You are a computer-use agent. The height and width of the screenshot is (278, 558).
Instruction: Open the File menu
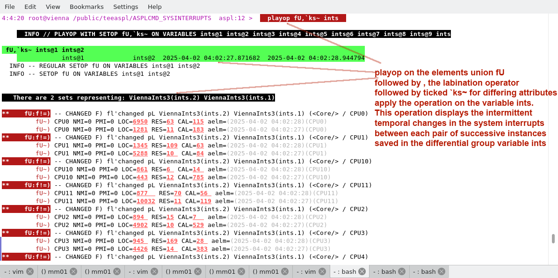point(10,7)
